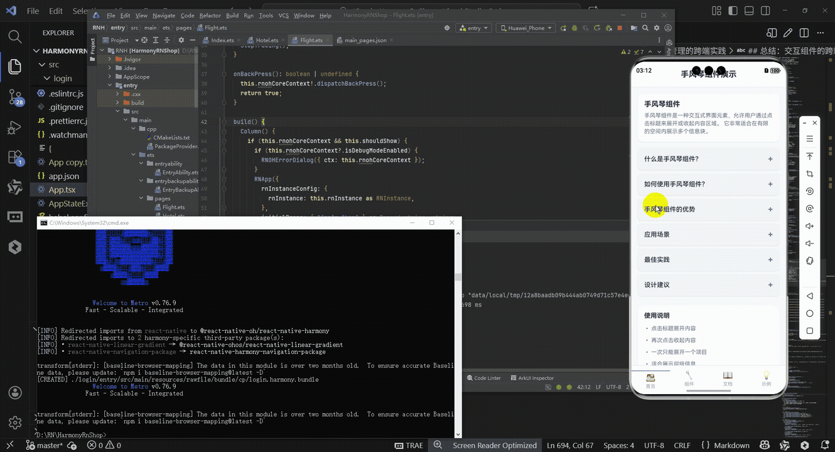Open Refactor menu in DevEco Studio
The width and height of the screenshot is (835, 452).
pos(210,15)
